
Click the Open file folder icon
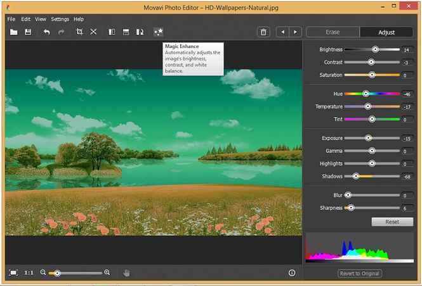tap(13, 32)
